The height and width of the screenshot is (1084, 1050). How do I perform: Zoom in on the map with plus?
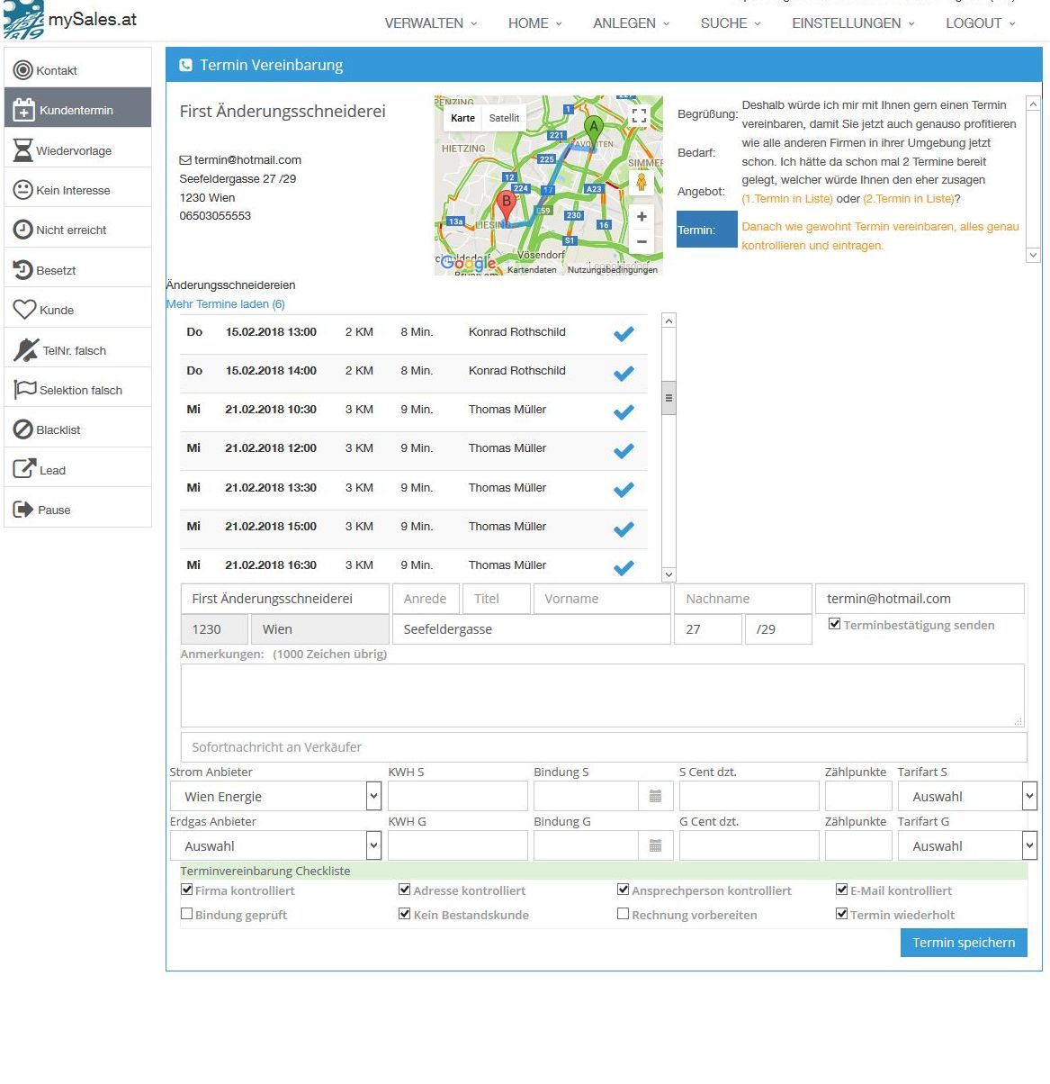tap(642, 217)
